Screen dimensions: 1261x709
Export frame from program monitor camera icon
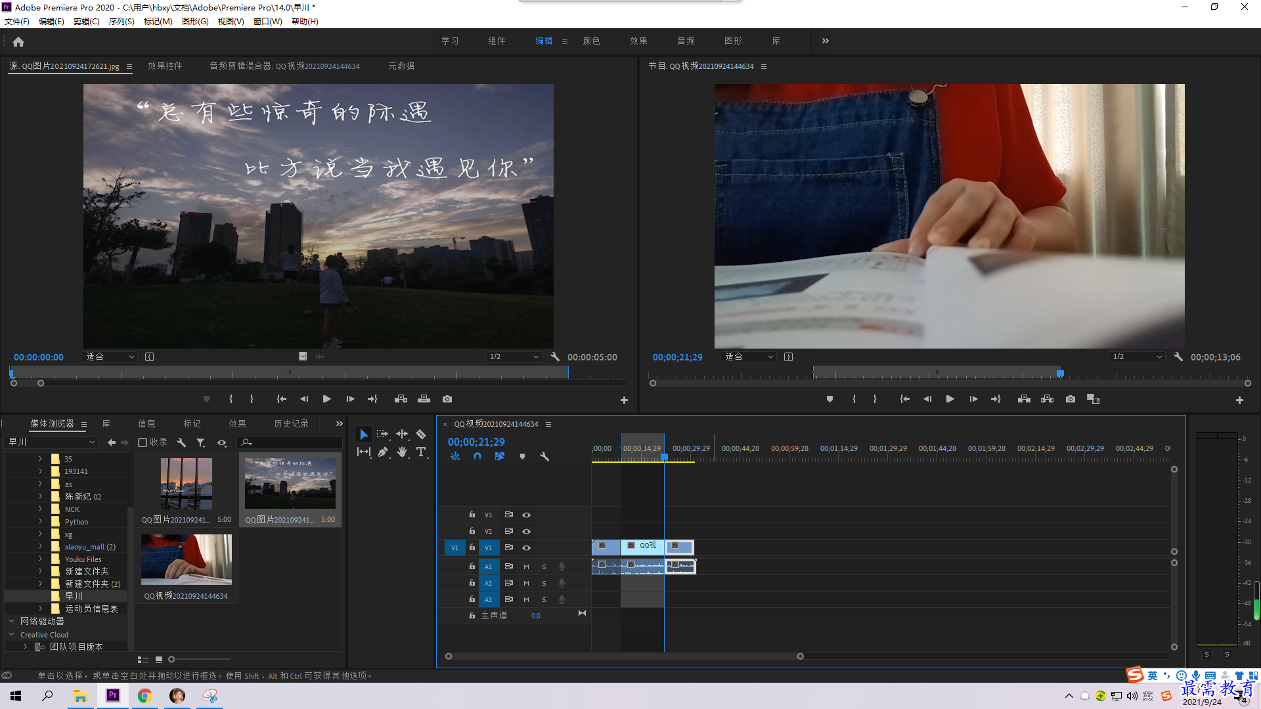(1071, 399)
